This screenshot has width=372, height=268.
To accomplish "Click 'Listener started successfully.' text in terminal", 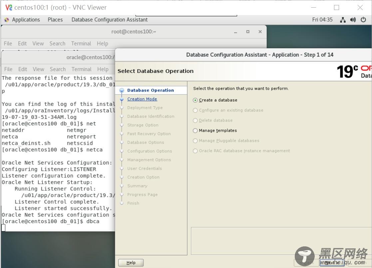I will click(63, 208).
